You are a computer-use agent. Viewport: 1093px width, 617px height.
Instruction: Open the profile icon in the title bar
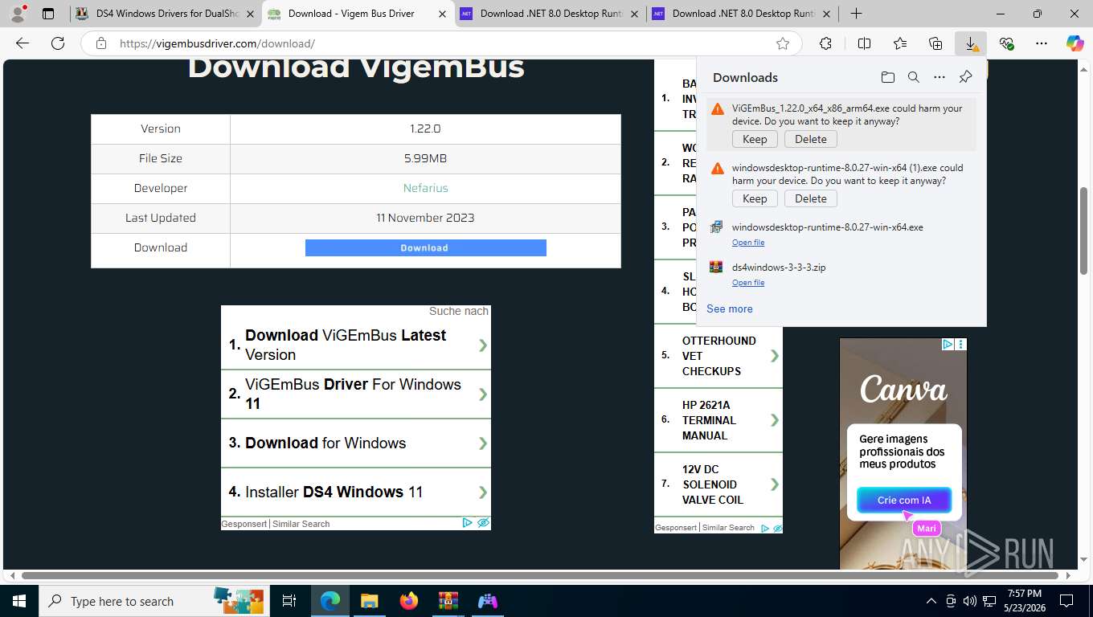coord(18,14)
